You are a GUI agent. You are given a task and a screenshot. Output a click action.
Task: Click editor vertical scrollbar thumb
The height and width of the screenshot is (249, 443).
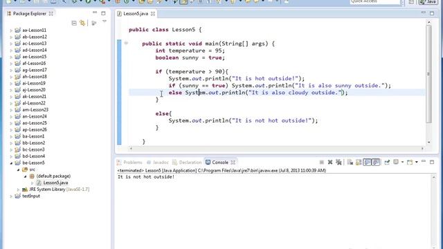pyautogui.click(x=429, y=74)
